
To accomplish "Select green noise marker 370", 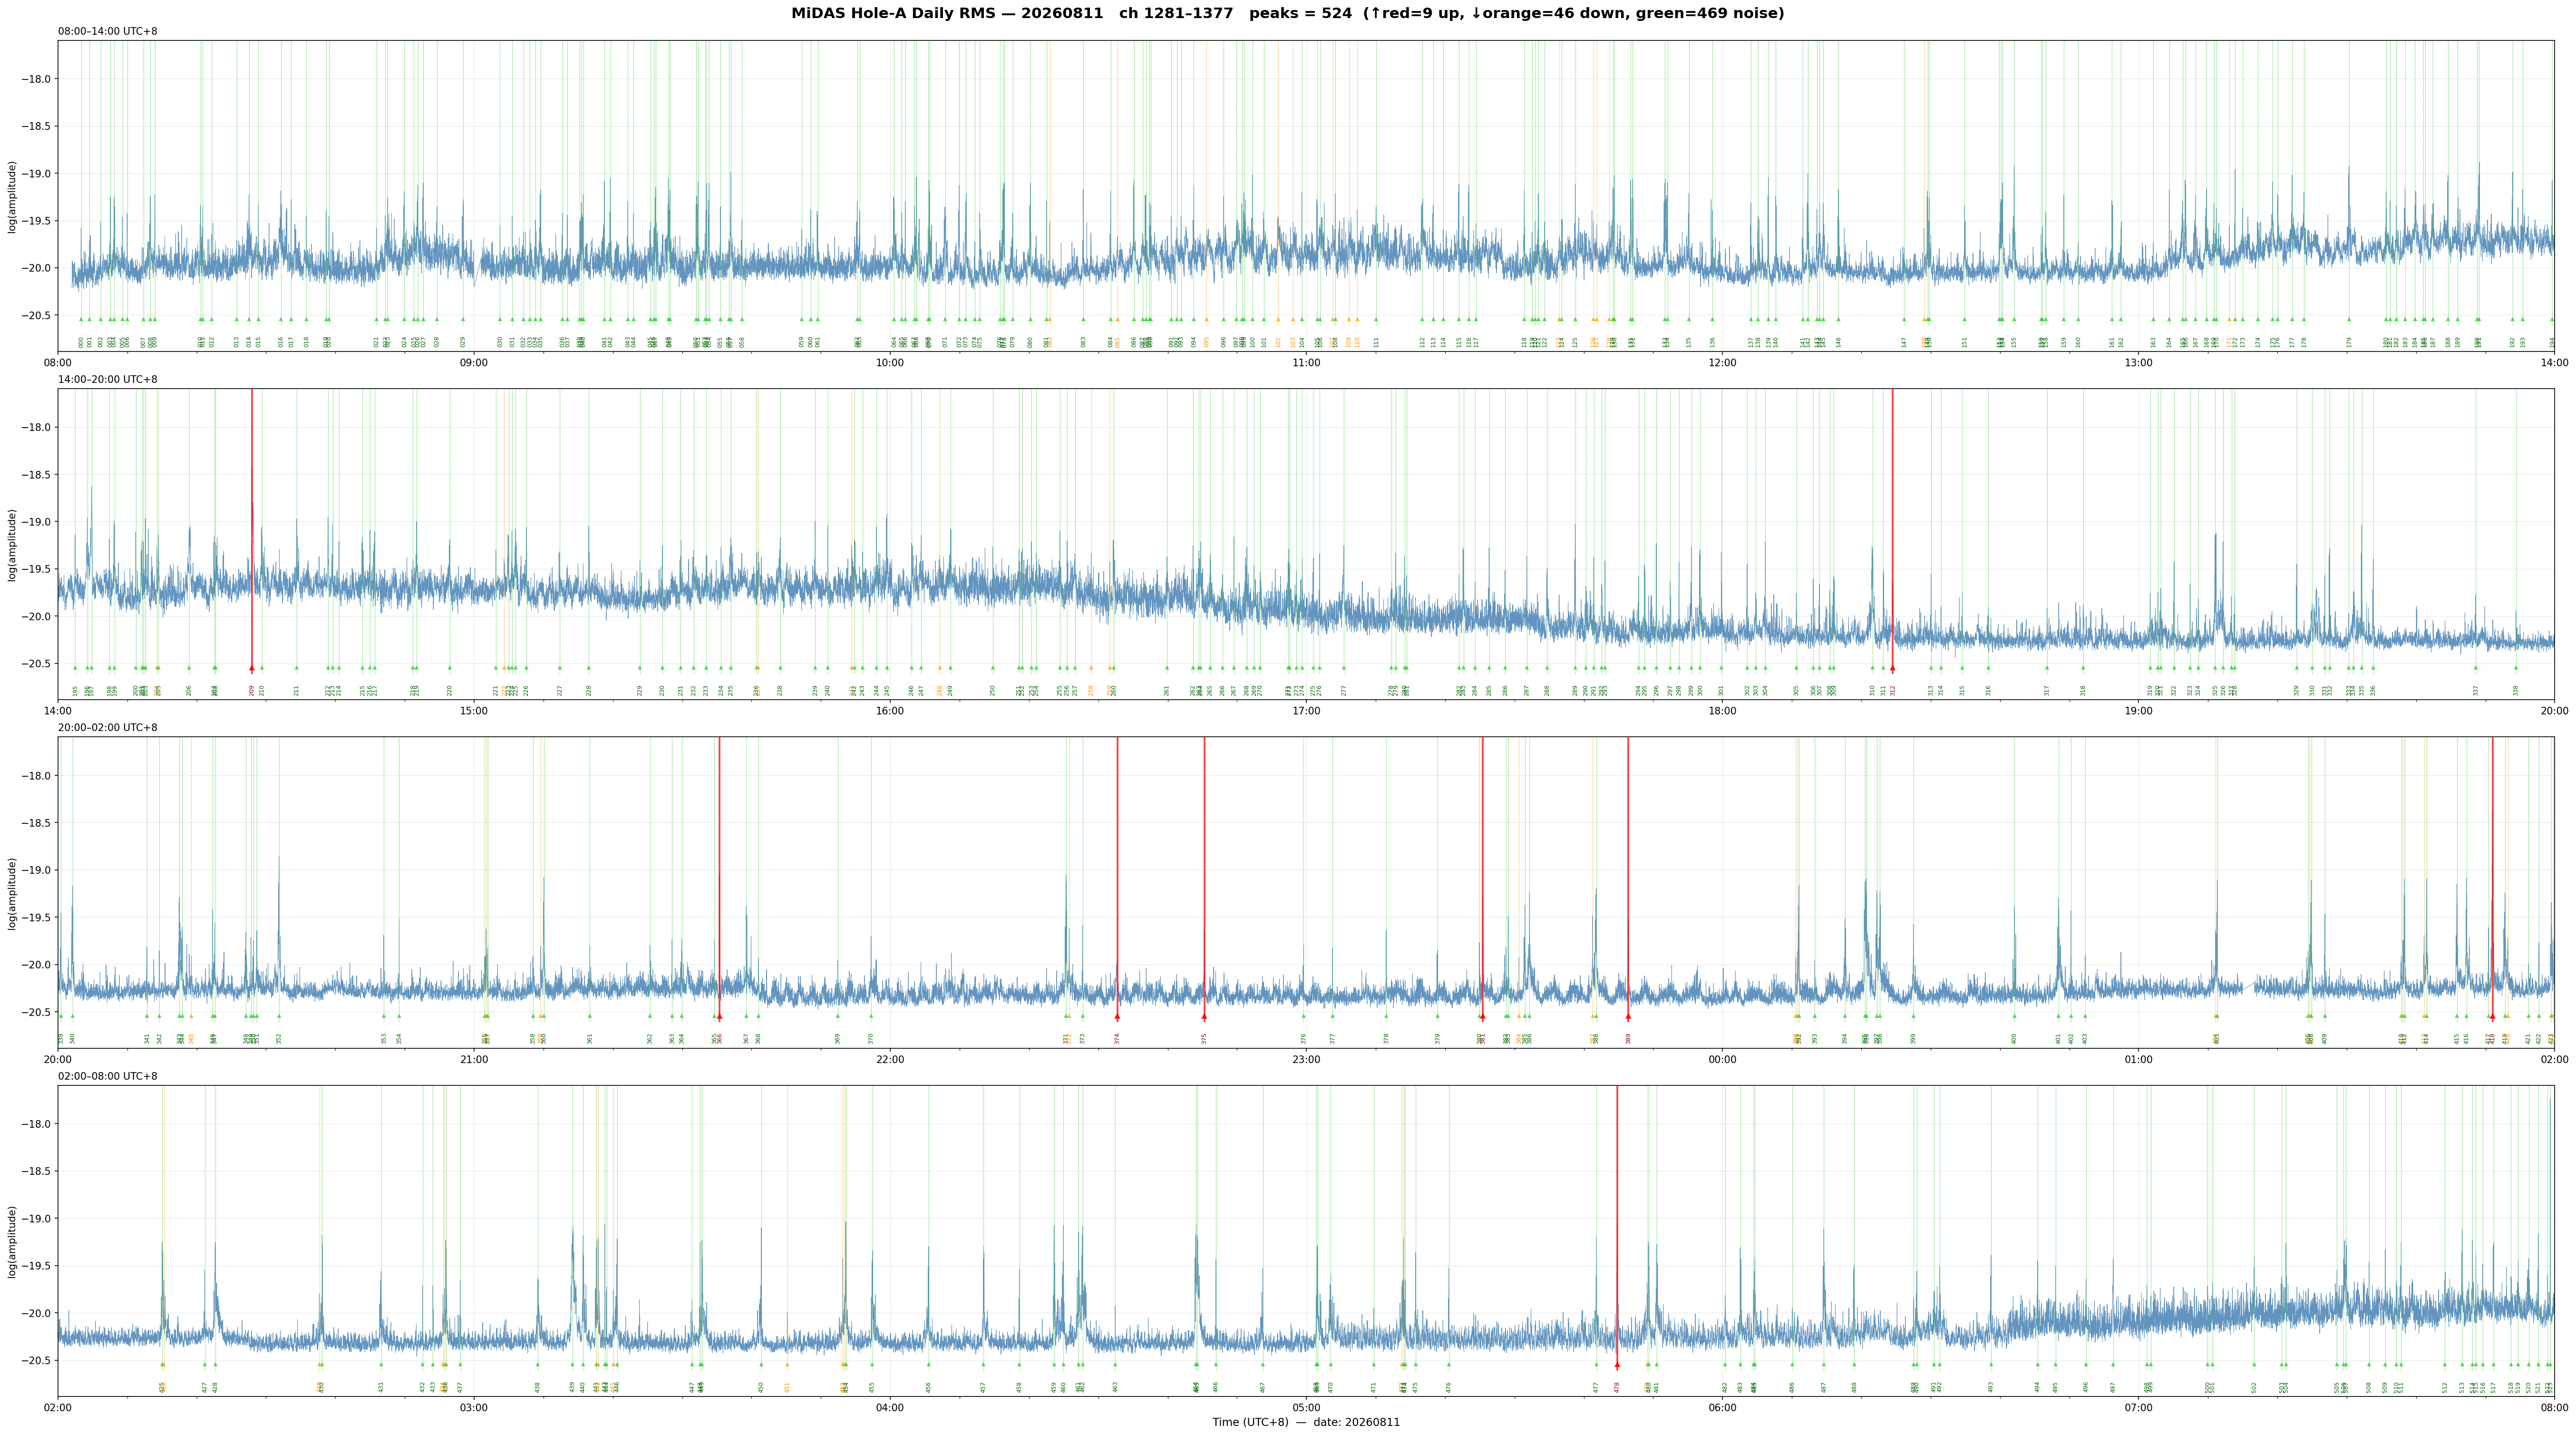I will pos(871,1016).
